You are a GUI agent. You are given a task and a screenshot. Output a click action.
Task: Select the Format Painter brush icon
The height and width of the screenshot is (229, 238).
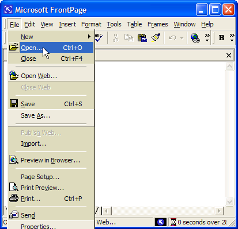pos(156,38)
